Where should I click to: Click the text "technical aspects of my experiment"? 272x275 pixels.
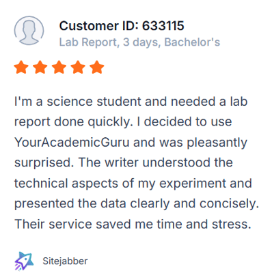tap(120, 184)
